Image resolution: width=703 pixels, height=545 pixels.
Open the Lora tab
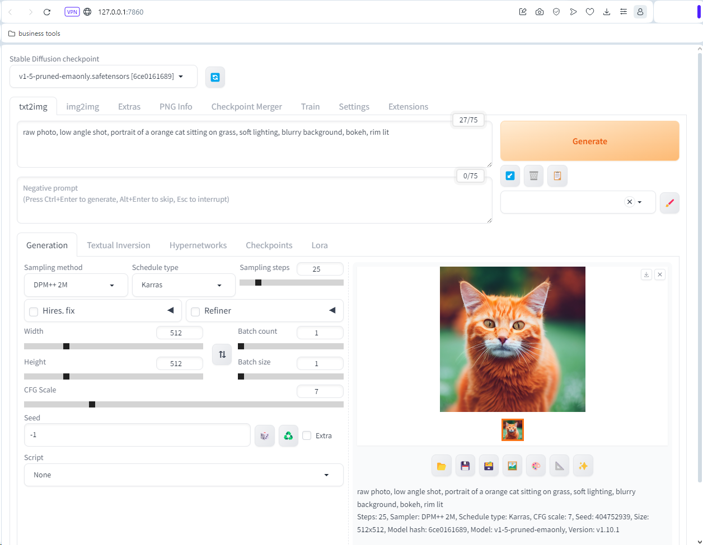pos(320,245)
